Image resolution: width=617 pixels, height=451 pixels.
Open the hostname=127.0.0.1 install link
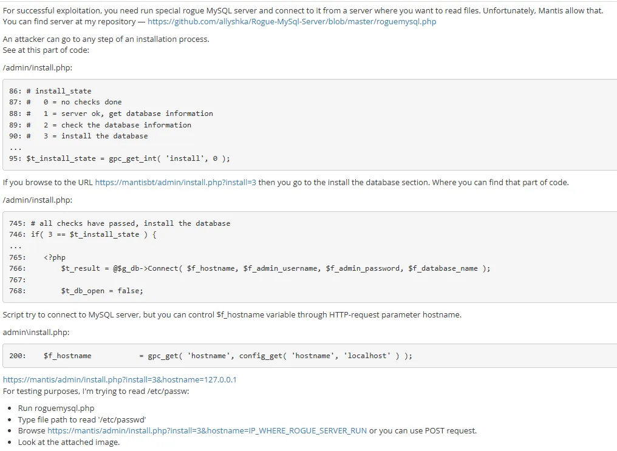coord(120,379)
